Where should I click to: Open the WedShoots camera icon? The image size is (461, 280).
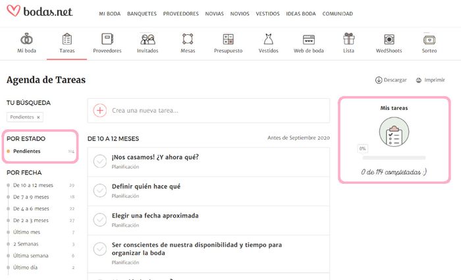[389, 39]
